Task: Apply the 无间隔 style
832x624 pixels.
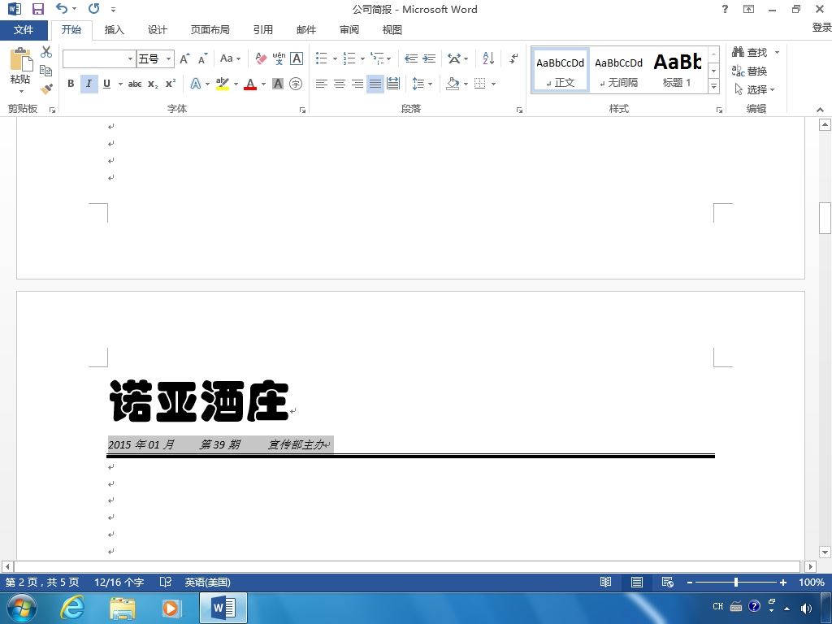Action: point(618,71)
